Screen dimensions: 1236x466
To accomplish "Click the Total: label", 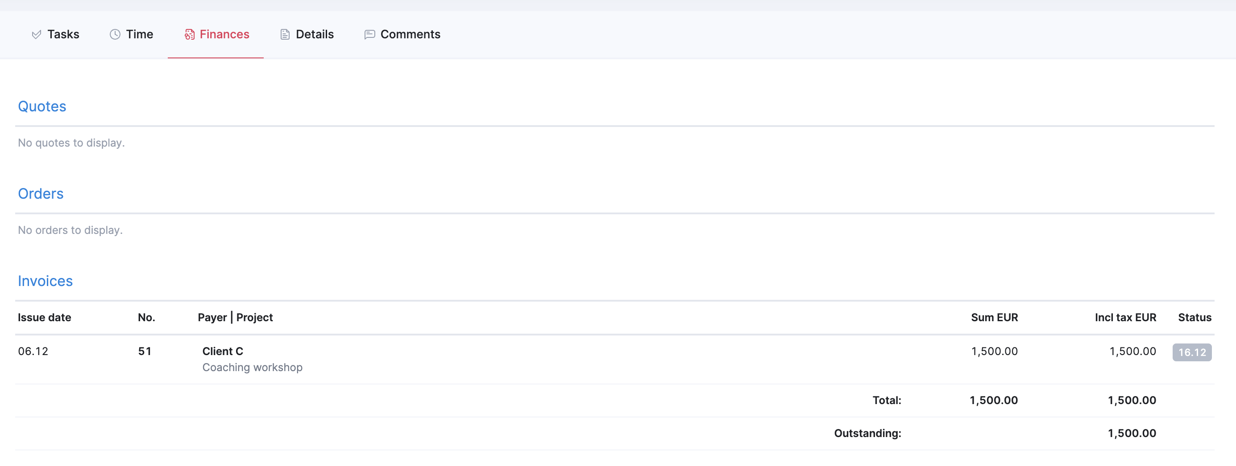I will pos(887,401).
